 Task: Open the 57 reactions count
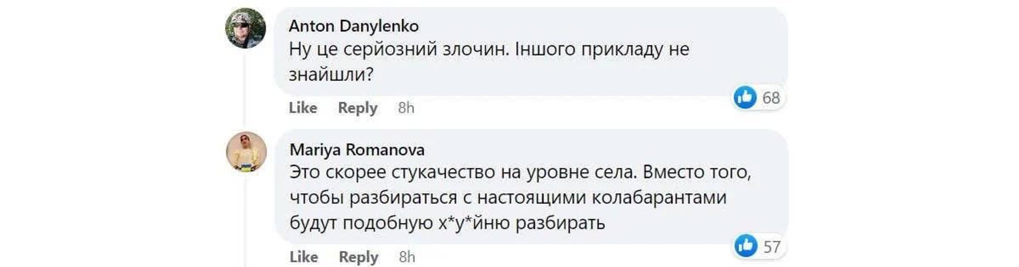(772, 247)
